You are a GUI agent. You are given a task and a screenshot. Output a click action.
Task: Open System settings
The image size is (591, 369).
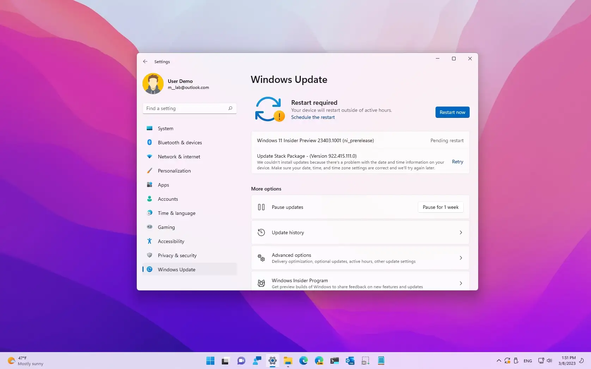(189, 128)
